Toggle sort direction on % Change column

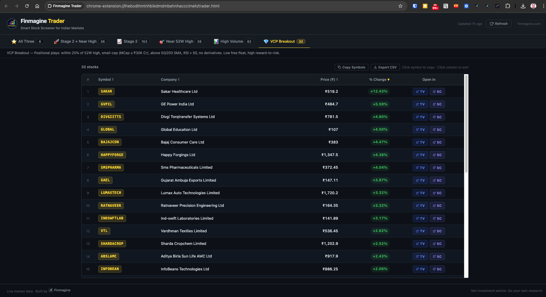point(379,80)
